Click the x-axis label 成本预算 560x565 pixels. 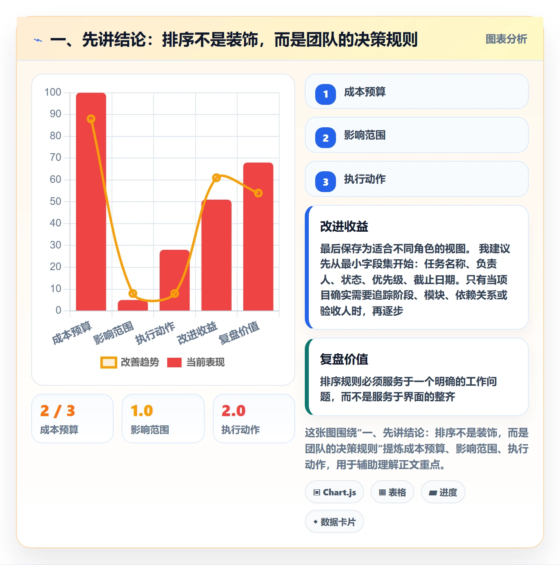click(x=72, y=333)
